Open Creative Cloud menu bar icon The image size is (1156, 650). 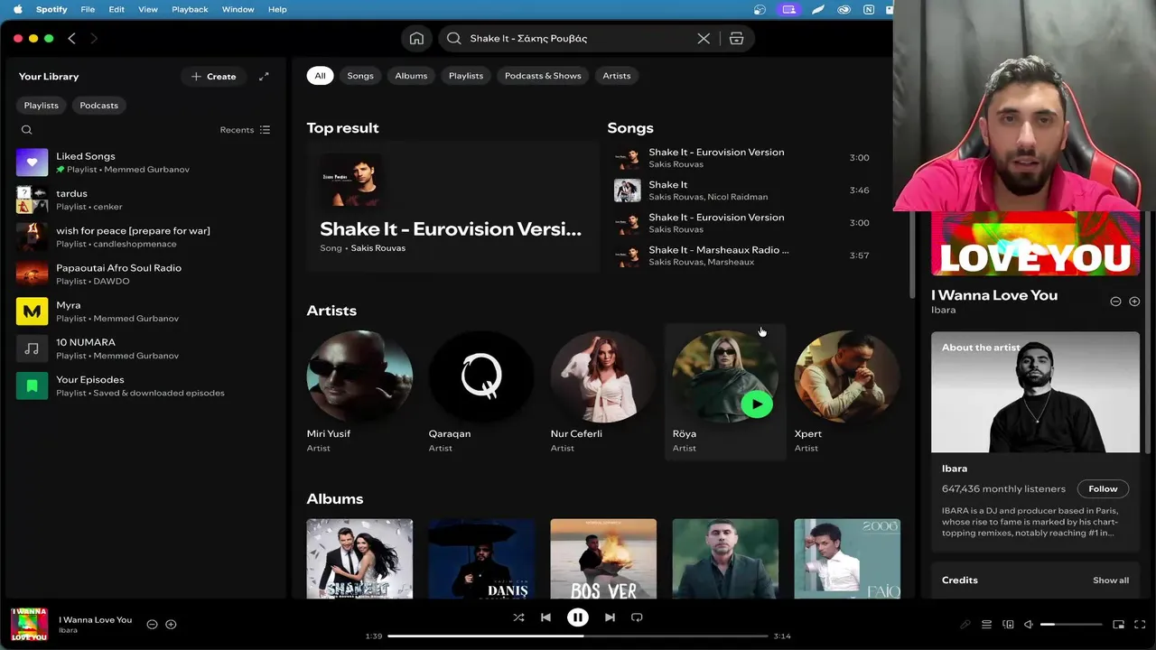(844, 9)
